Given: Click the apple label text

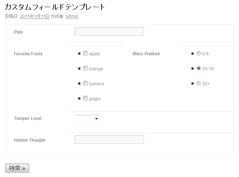Looking at the screenshot, I should [x=94, y=54].
